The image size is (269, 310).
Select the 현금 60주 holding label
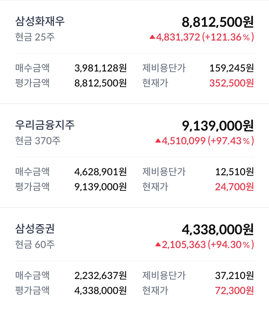coord(35,244)
